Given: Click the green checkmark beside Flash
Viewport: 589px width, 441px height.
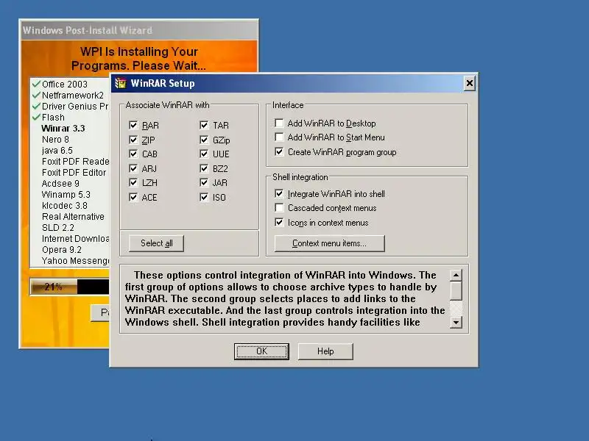Looking at the screenshot, I should 36,117.
